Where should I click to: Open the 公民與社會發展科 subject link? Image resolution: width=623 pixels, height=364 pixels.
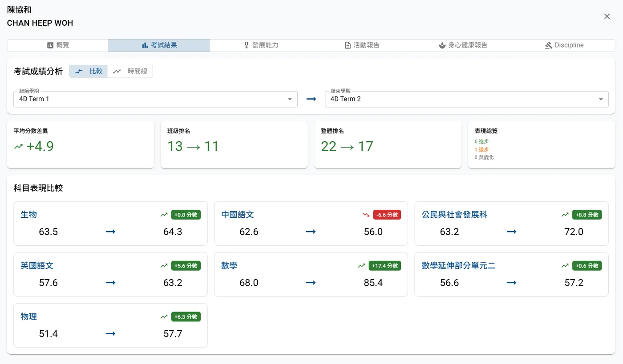tap(454, 215)
